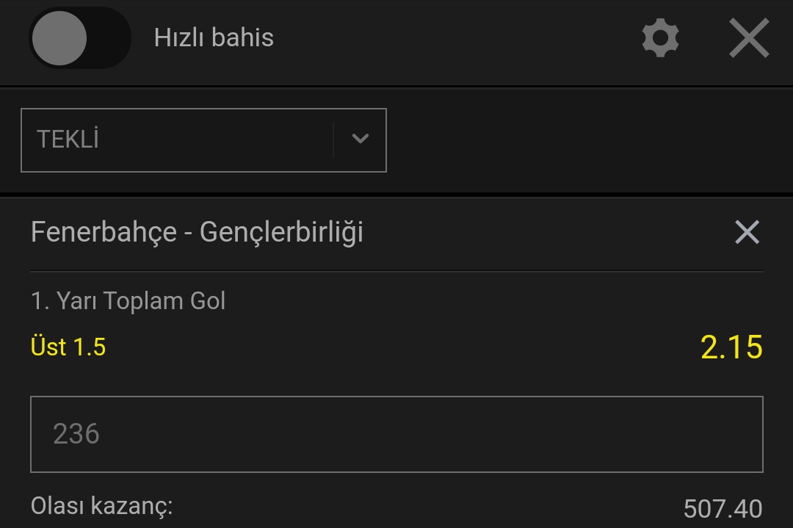This screenshot has height=528, width=793.
Task: Click the separator between TEKLİ and arrow
Action: 333,140
